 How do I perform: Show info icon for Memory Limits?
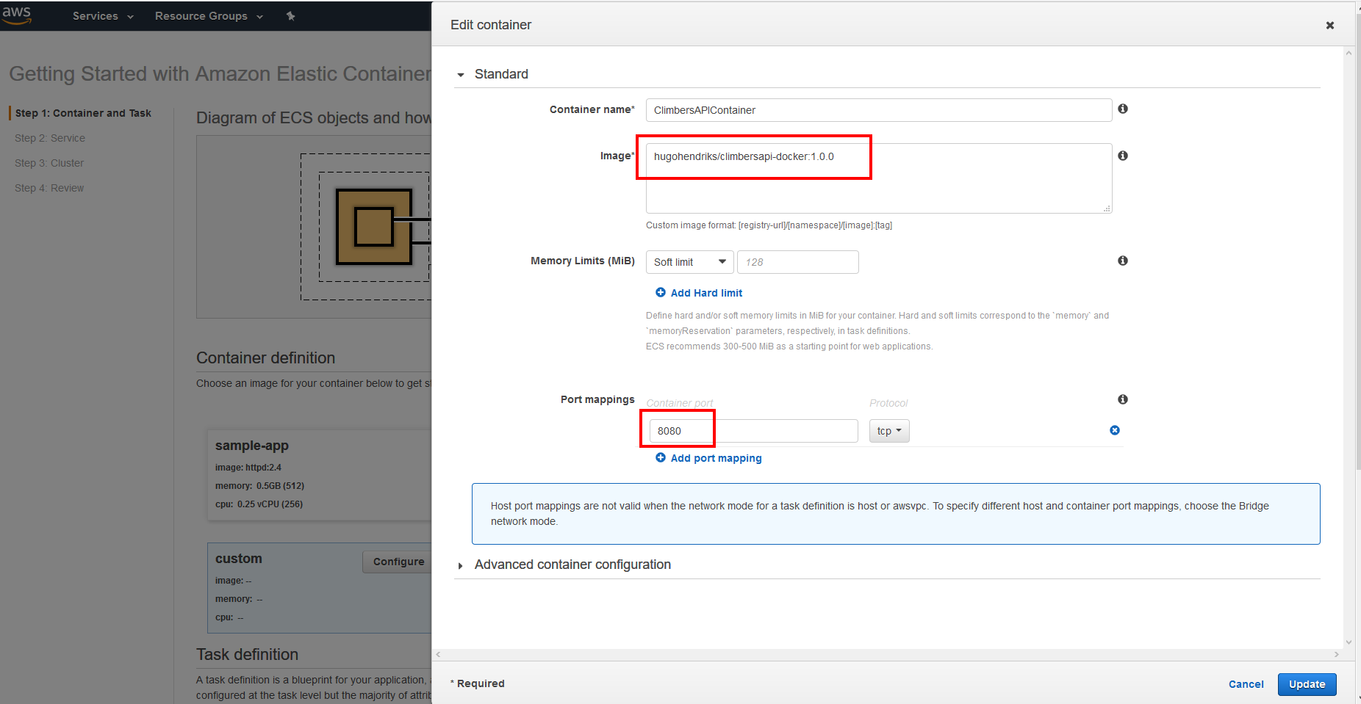(x=1123, y=261)
